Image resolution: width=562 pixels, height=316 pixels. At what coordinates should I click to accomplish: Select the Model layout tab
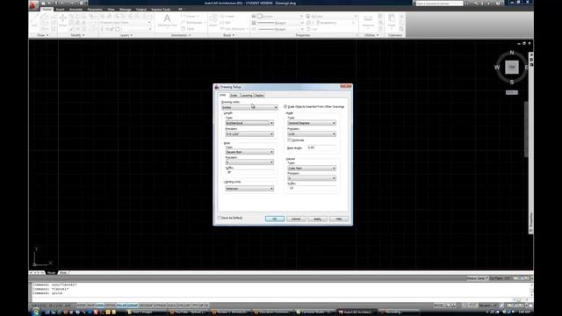click(52, 273)
